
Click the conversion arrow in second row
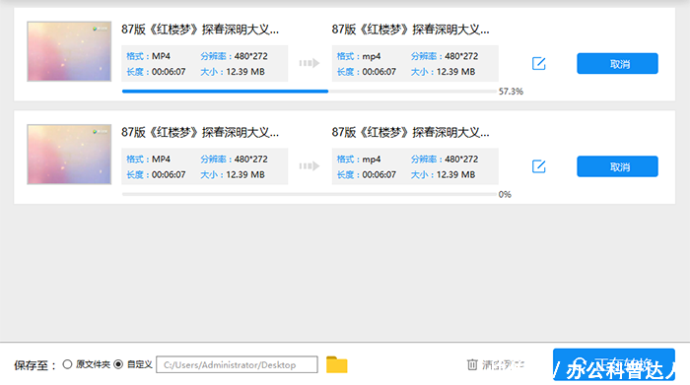point(310,166)
